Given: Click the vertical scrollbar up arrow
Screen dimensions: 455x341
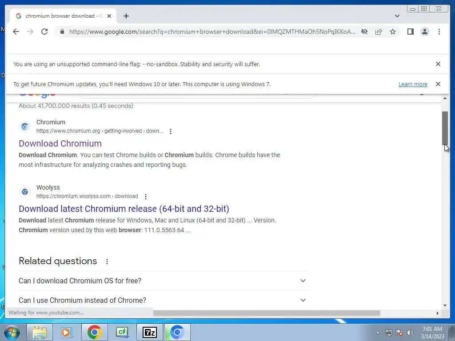Looking at the screenshot, I should 445,99.
